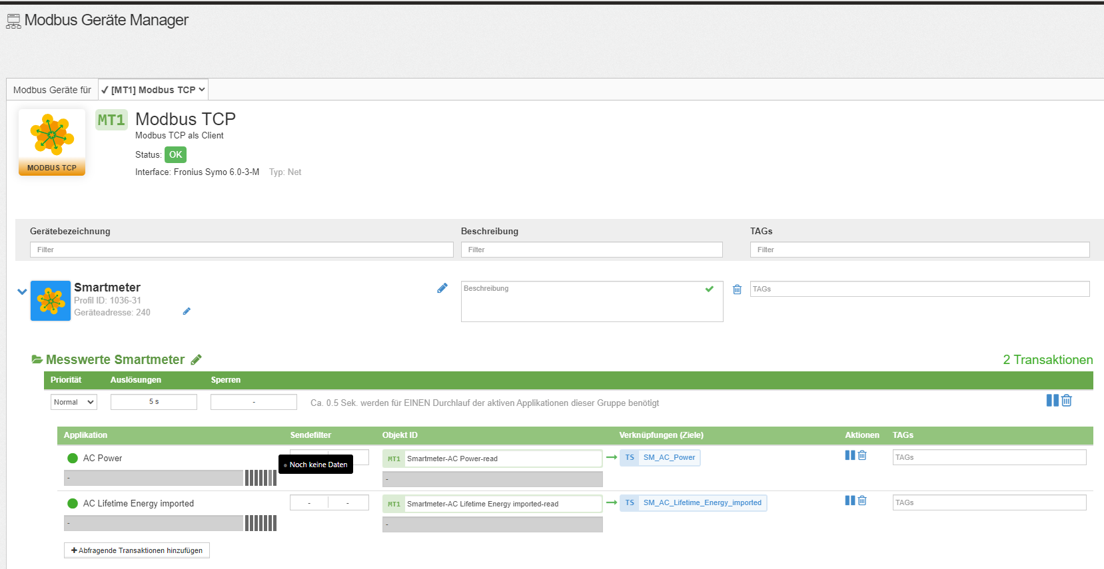Viewport: 1104px width, 569px height.
Task: Click the AC Power green status dot
Action: coord(73,458)
